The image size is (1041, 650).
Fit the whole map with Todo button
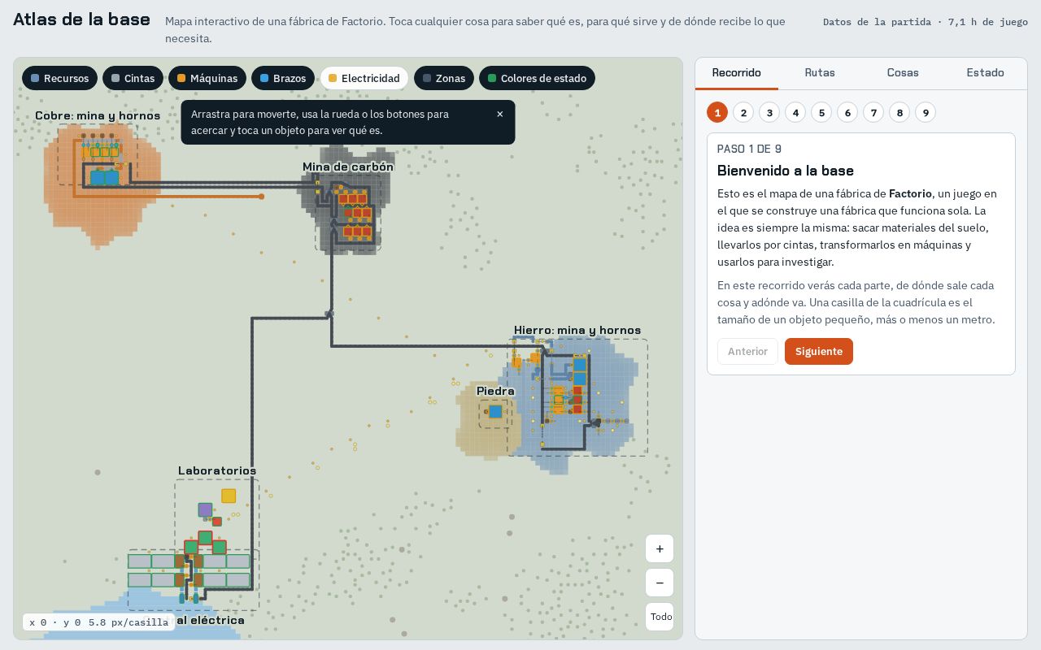(x=660, y=617)
